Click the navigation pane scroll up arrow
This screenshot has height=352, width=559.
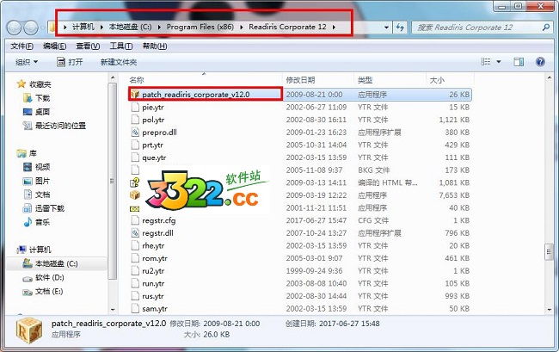(113, 77)
